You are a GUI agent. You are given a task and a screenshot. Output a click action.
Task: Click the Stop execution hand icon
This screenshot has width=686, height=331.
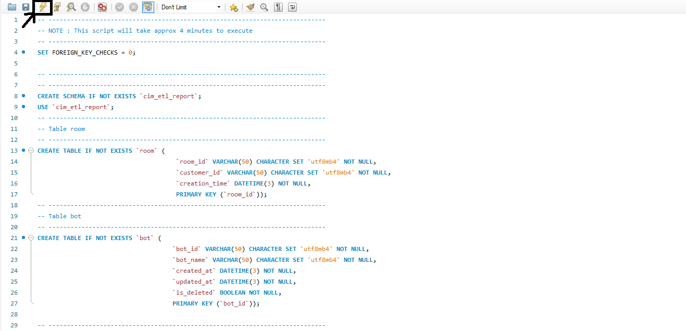pyautogui.click(x=85, y=7)
